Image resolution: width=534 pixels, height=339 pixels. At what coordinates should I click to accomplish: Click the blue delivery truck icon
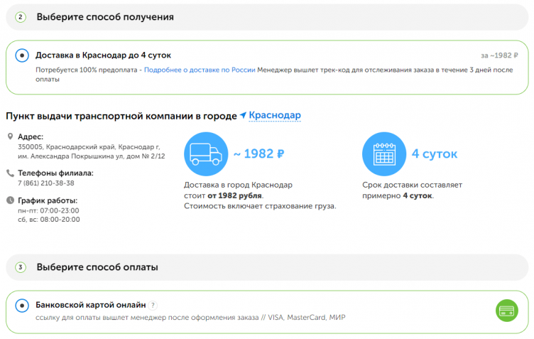[x=206, y=154]
